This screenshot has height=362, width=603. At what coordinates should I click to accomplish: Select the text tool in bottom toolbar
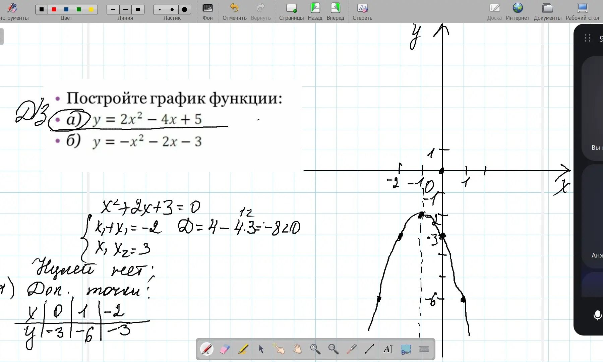tap(388, 349)
